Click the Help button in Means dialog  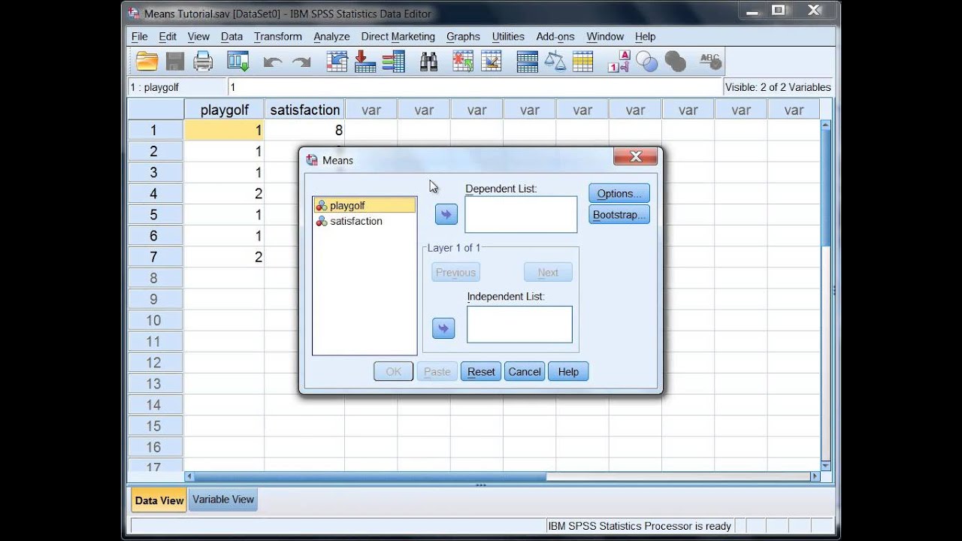point(568,371)
